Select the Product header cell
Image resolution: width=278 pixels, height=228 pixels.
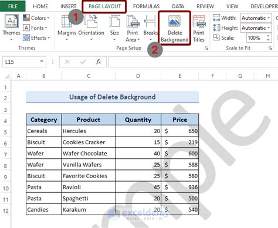(89, 120)
